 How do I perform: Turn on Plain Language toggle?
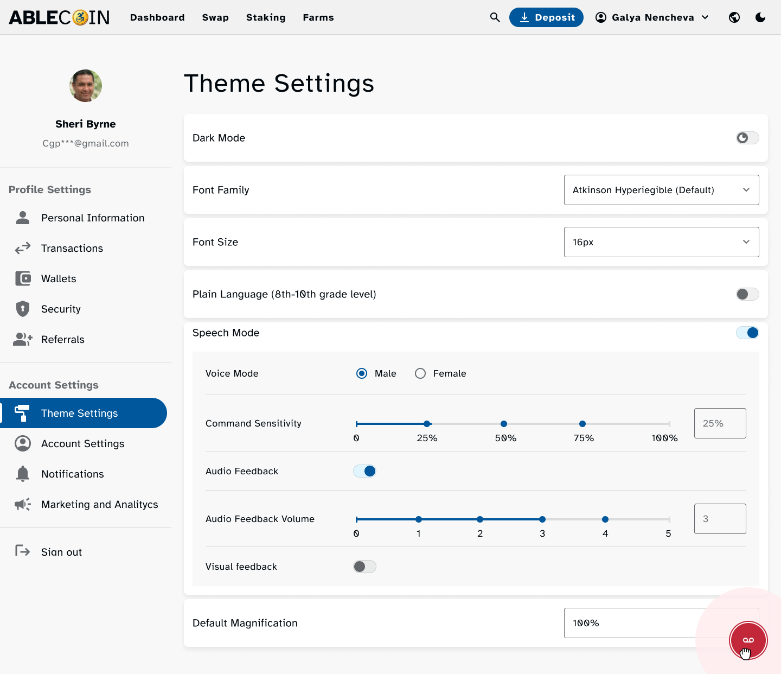tap(747, 294)
